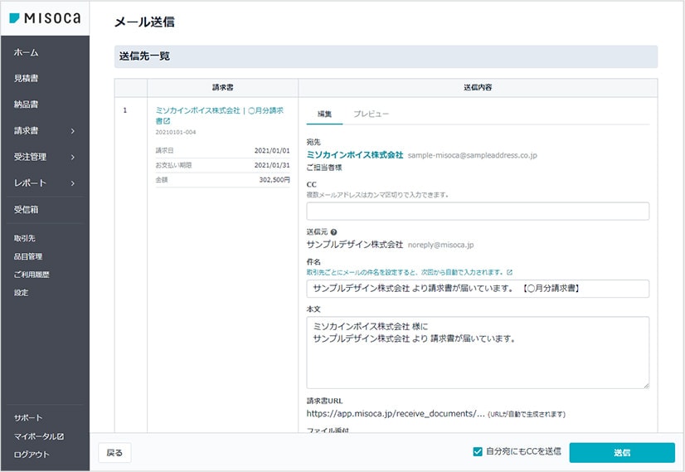Open 請求書 menu item

pyautogui.click(x=27, y=131)
